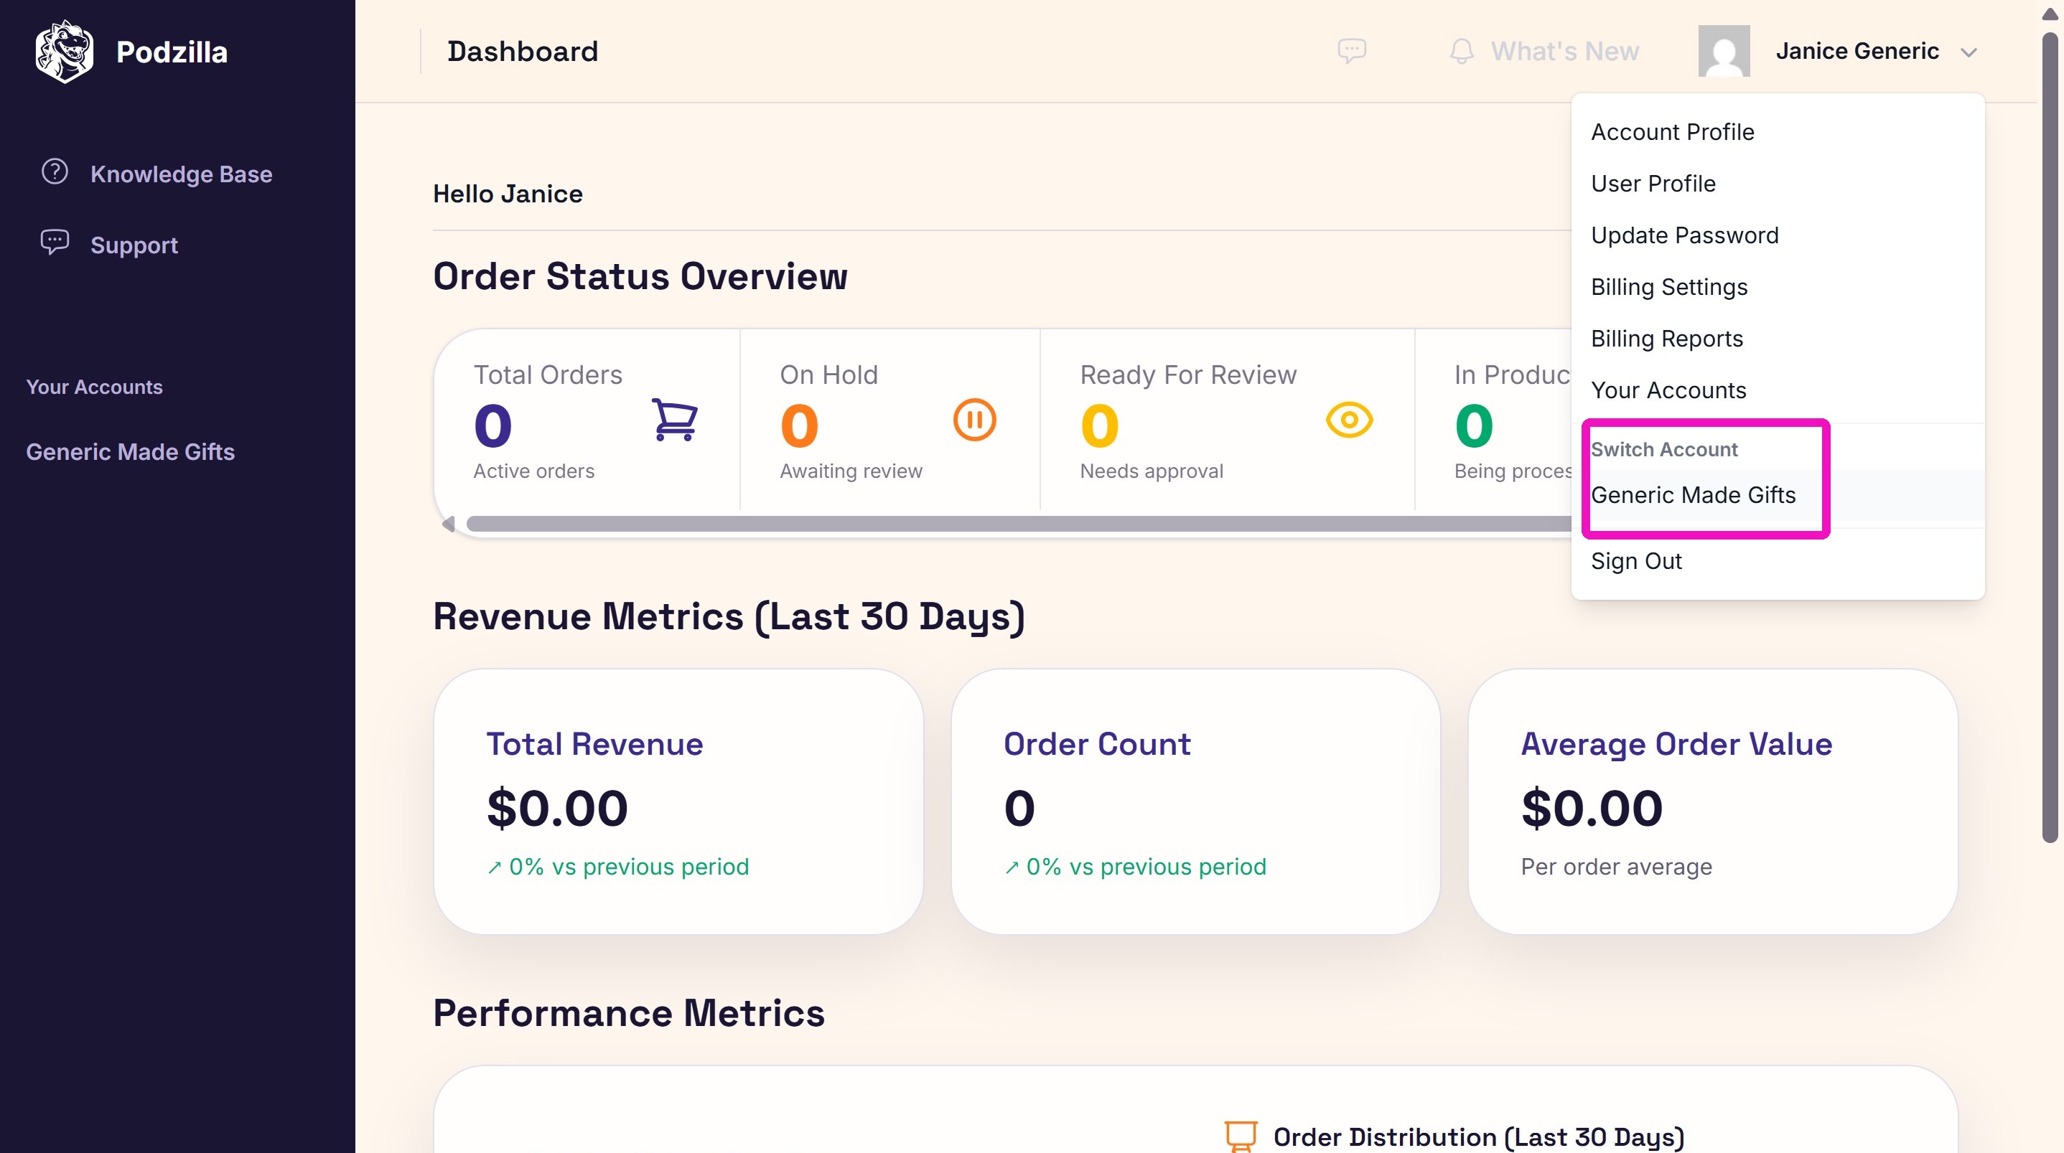Open the Support sidebar link
Viewport: 2064px width, 1153px height.
(134, 245)
